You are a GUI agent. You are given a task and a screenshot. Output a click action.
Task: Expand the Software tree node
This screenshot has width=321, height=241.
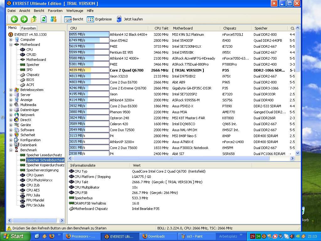[x=11, y=130]
